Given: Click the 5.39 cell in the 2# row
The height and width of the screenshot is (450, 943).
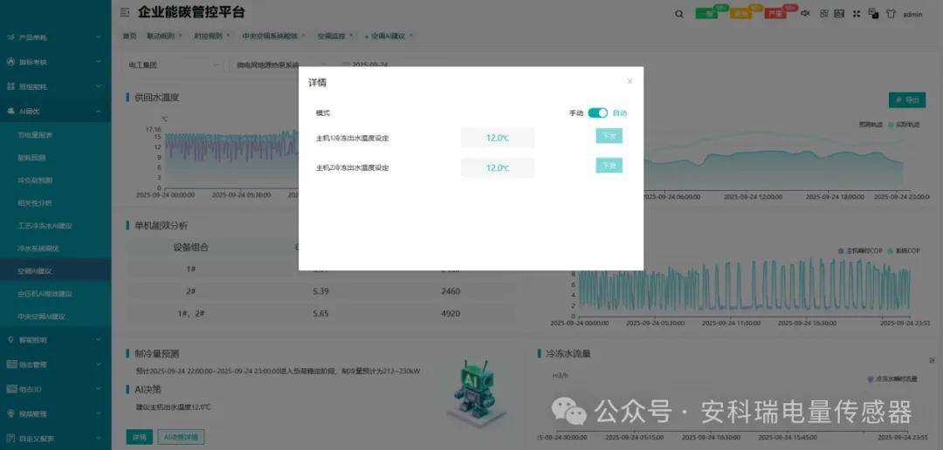Looking at the screenshot, I should [320, 291].
